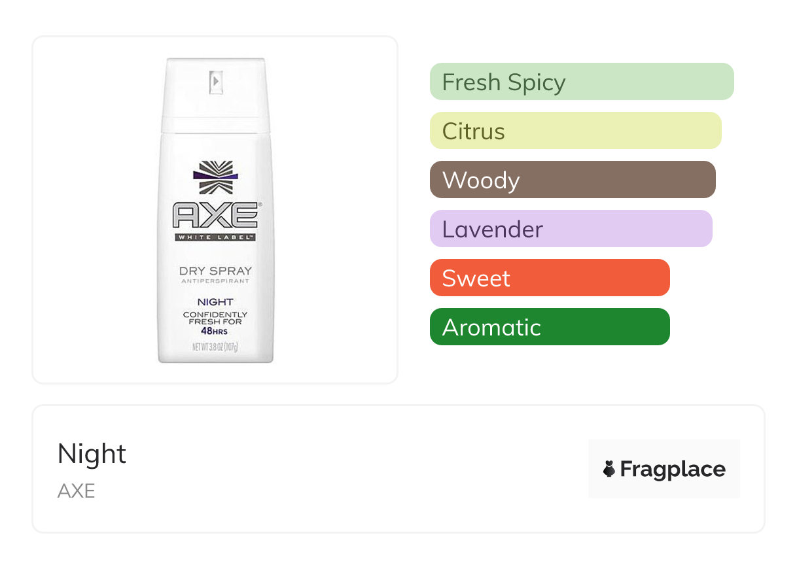Click the Aromatic accord bar
Screen dimensions: 797x565
pos(549,327)
